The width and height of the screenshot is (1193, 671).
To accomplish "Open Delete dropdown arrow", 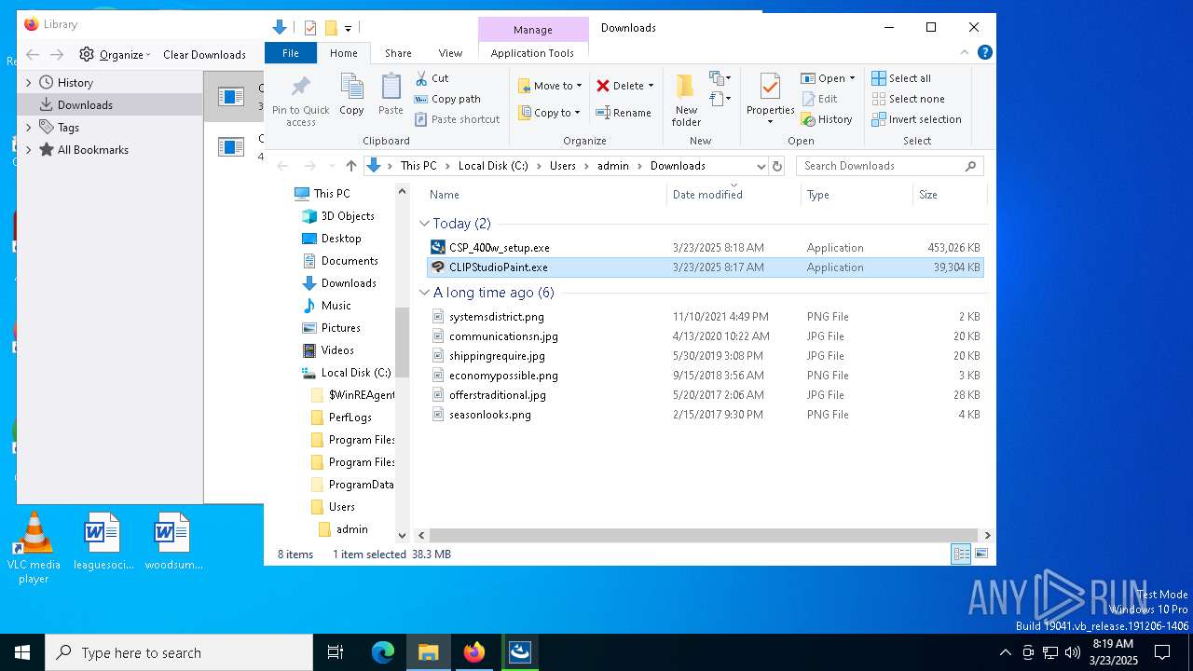I will pos(651,86).
